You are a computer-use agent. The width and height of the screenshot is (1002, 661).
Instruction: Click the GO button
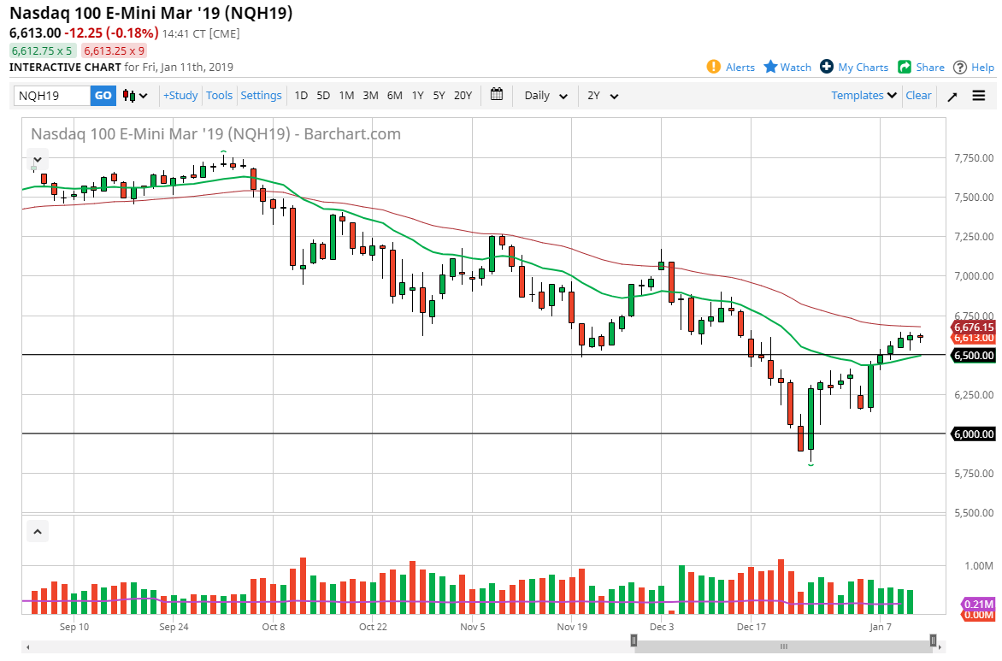click(102, 96)
